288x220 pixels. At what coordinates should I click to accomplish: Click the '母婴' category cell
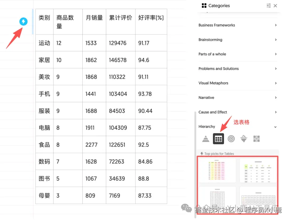[45, 195]
